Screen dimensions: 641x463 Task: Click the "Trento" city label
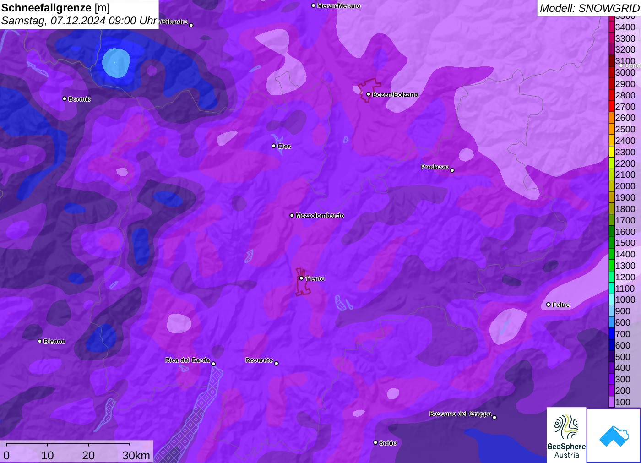pos(315,278)
